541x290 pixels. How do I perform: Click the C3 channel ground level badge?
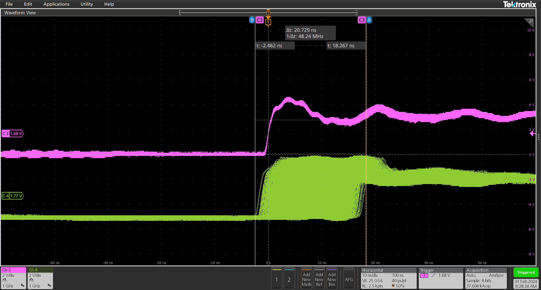tap(12, 134)
